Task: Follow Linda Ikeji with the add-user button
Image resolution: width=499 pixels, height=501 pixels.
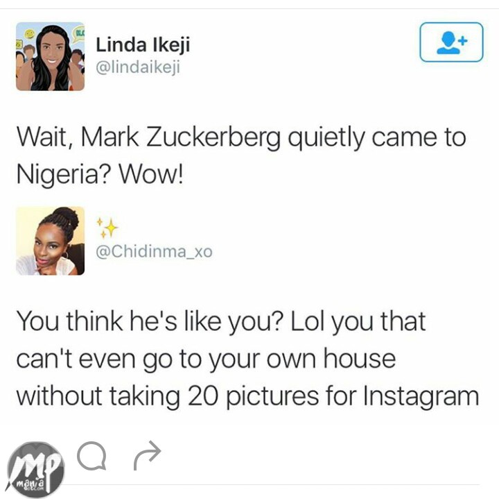Action: pyautogui.click(x=451, y=42)
